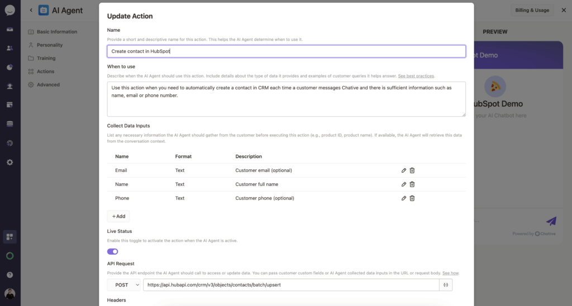Screen dimensions: 572x306
Task: Click the Format column header
Action: tap(183, 156)
